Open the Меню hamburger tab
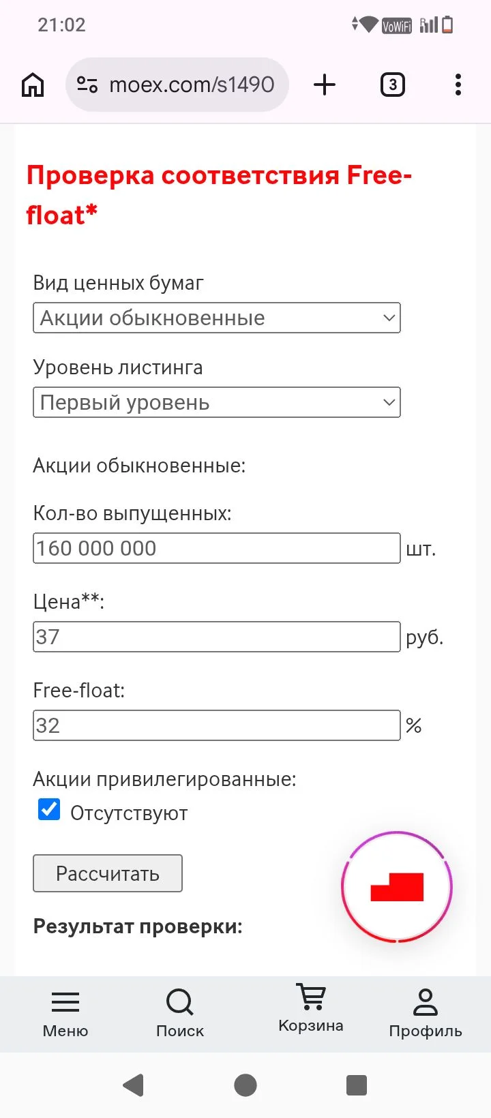 (65, 1014)
